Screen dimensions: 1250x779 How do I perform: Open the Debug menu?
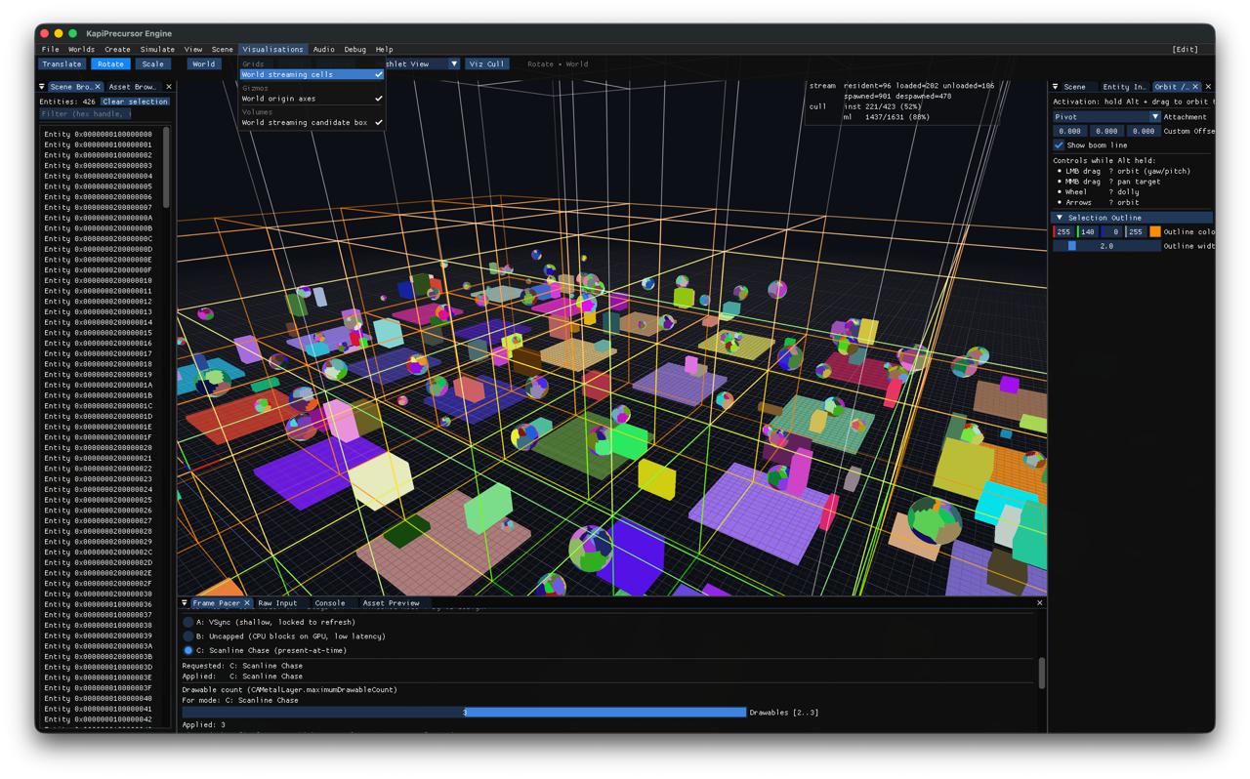(354, 49)
